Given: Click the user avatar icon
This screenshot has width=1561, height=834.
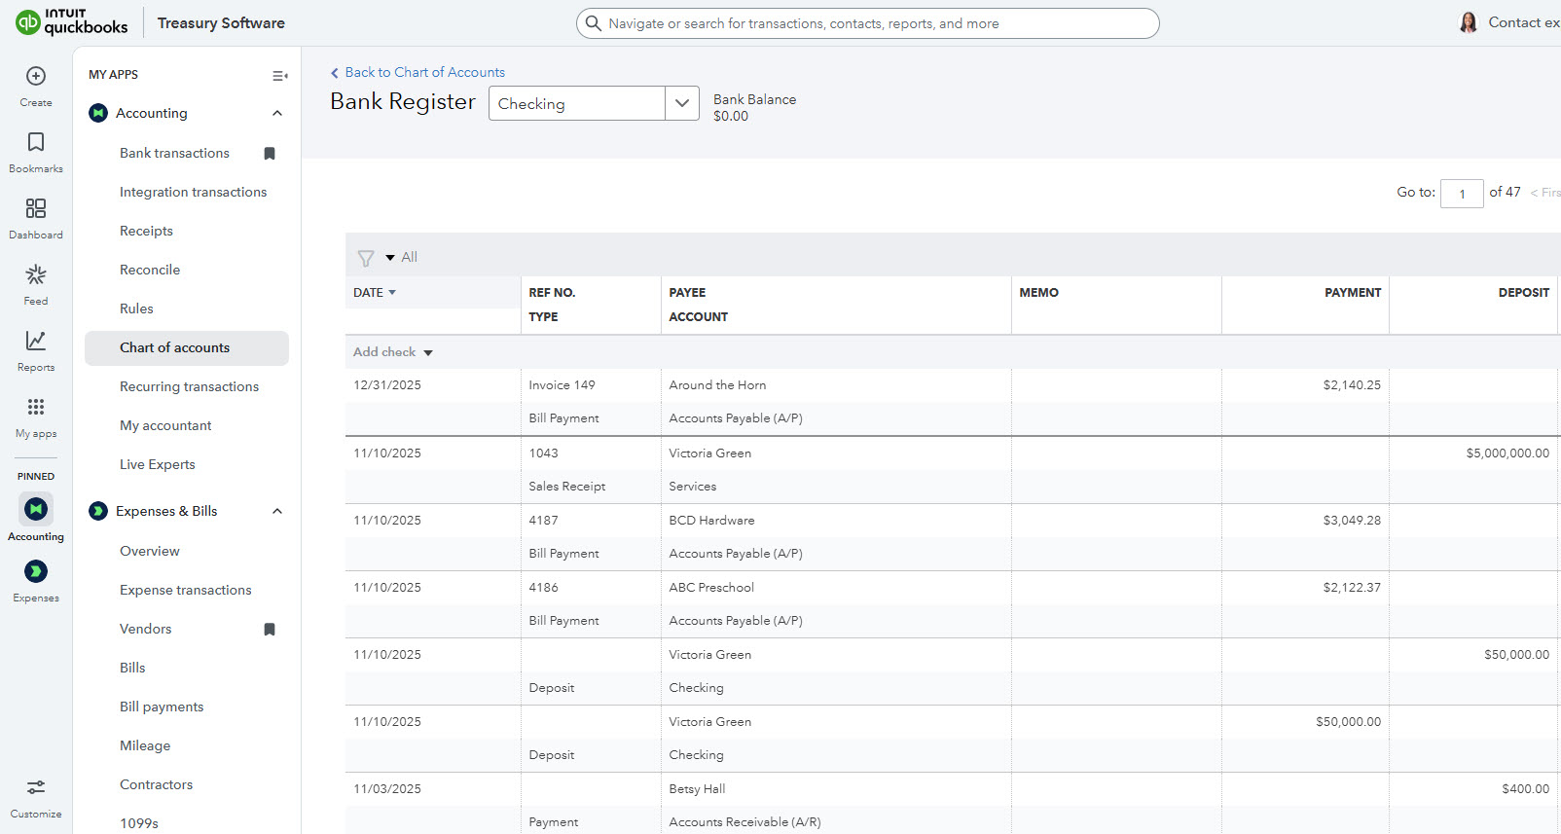Looking at the screenshot, I should (1469, 22).
